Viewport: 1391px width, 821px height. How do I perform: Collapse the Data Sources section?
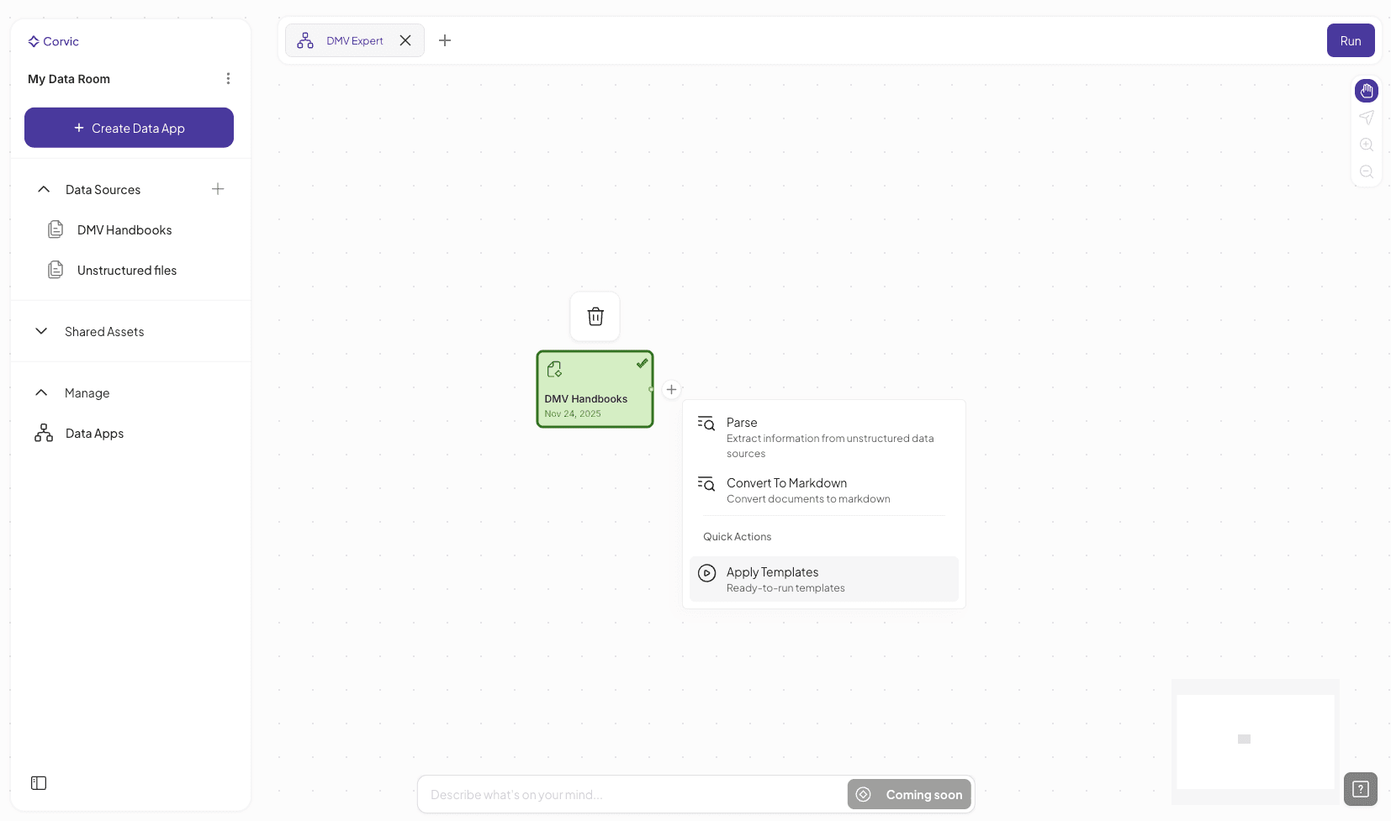[x=43, y=189]
